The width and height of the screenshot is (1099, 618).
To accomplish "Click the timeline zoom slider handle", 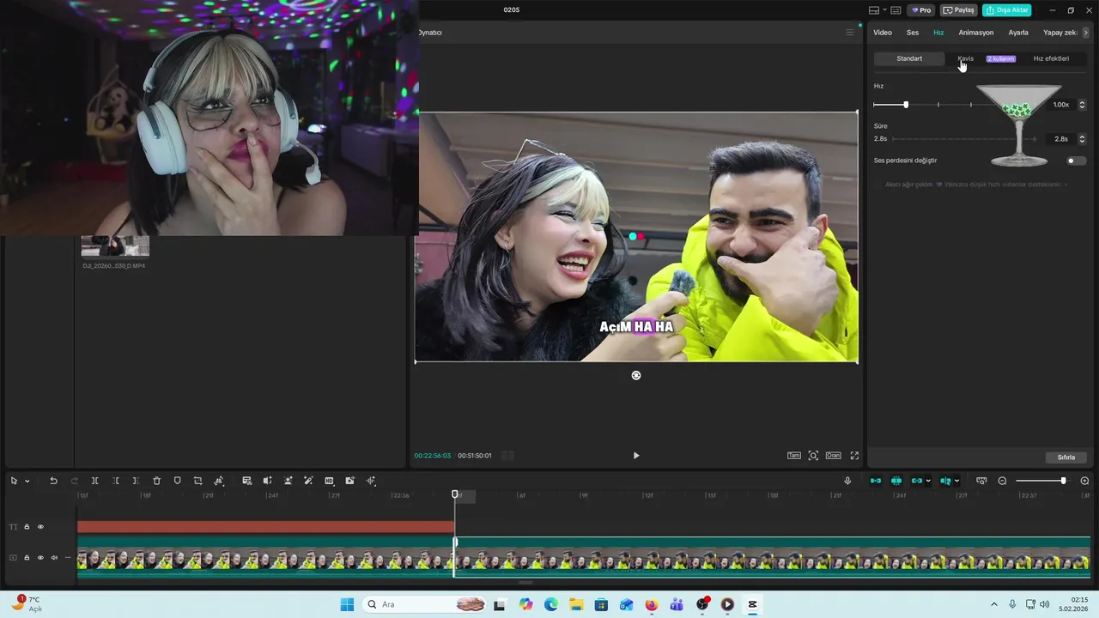I will [x=1063, y=481].
